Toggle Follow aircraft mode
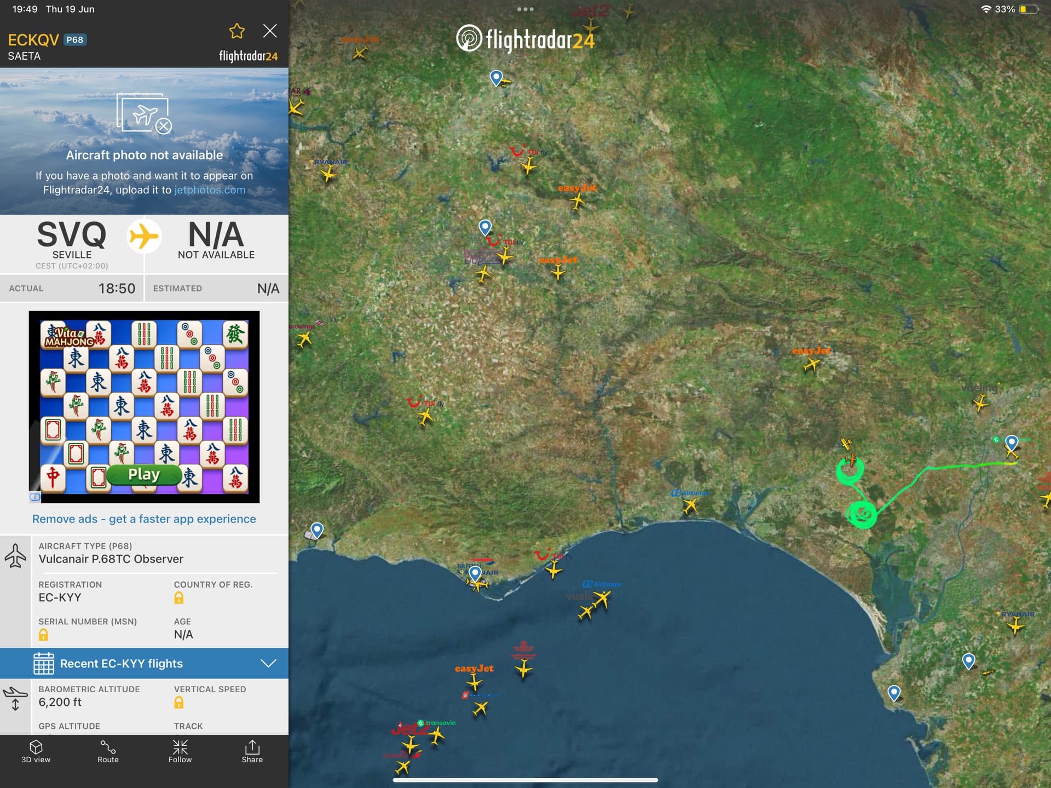 (x=180, y=752)
